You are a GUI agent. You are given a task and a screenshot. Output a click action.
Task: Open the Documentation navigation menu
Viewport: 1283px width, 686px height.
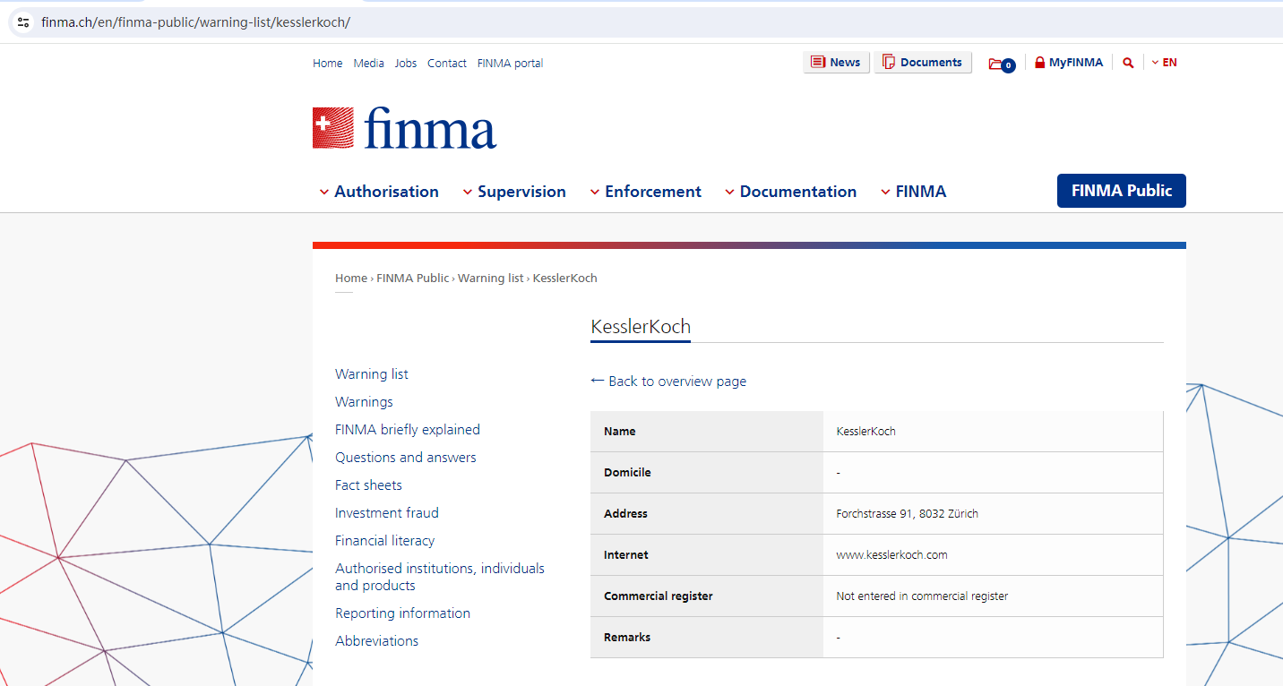click(x=790, y=192)
